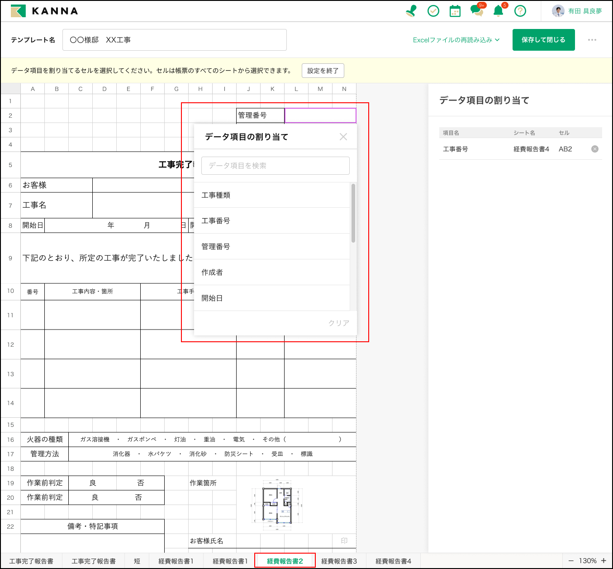Expand Excelファイルの再読み込み dropdown
This screenshot has height=569, width=613.
coord(456,40)
